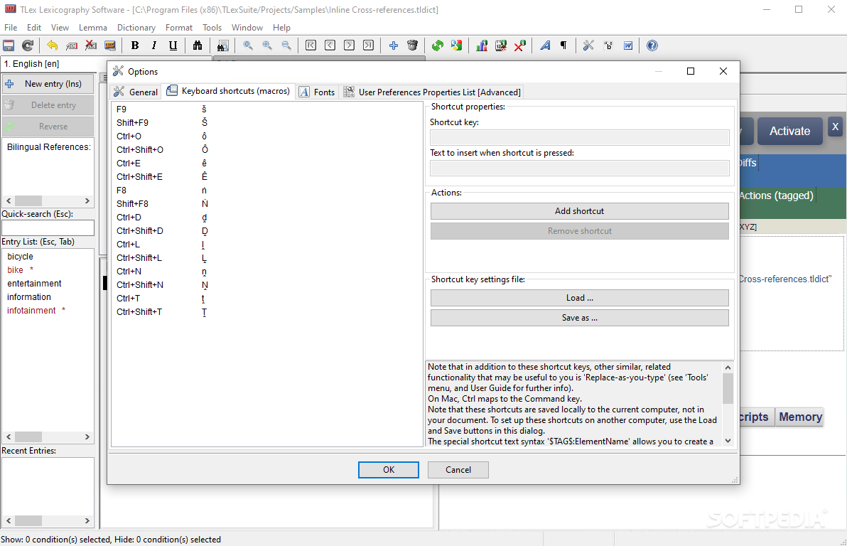Image resolution: width=847 pixels, height=546 pixels.
Task: Open the Format menu
Action: 179,27
